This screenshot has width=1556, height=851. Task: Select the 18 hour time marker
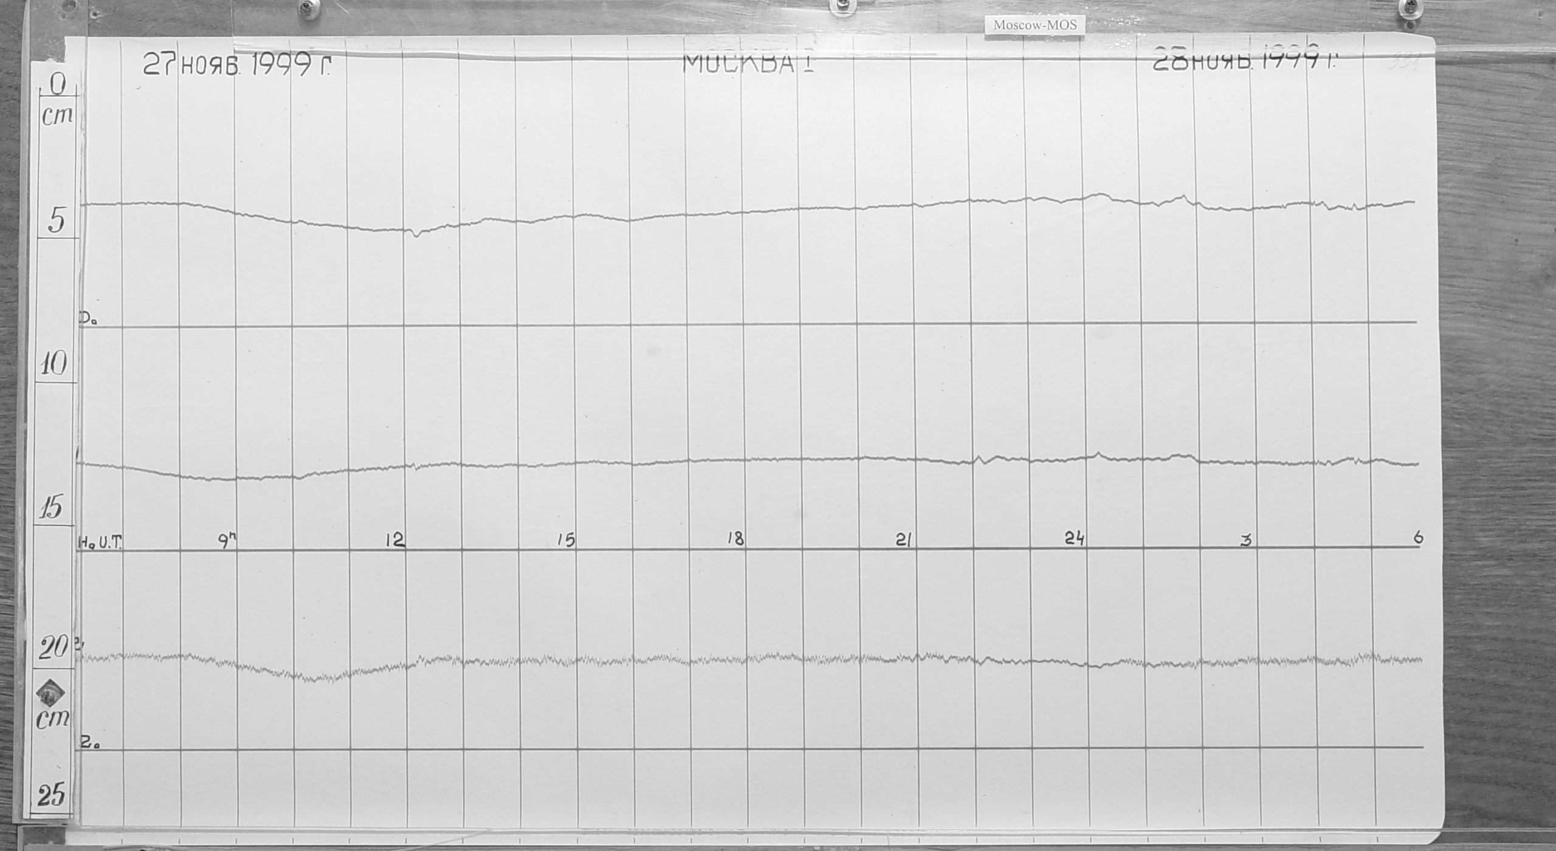[x=735, y=539]
